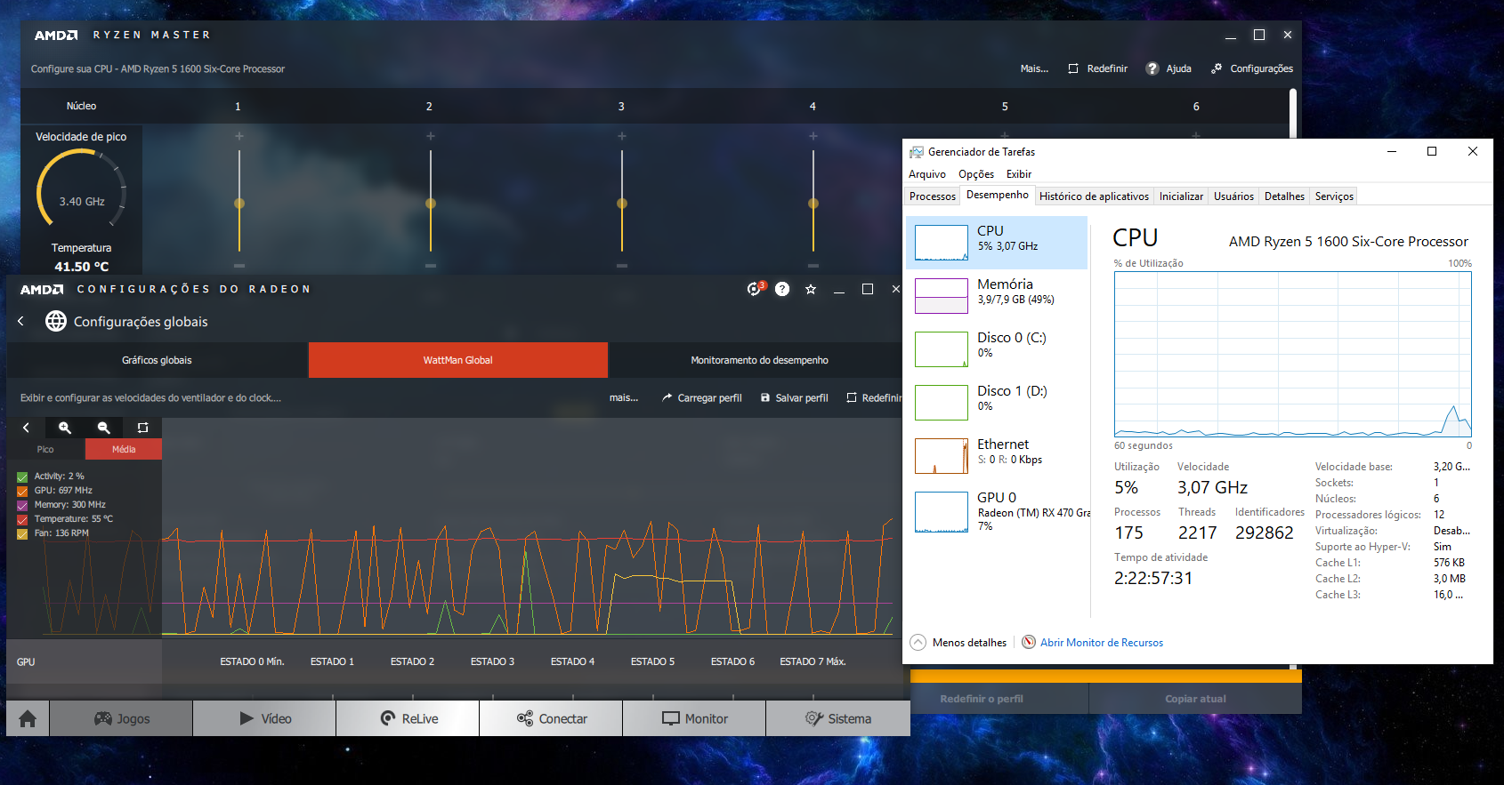Switch to the Inicializar tab
This screenshot has width=1504, height=785.
(x=1181, y=196)
